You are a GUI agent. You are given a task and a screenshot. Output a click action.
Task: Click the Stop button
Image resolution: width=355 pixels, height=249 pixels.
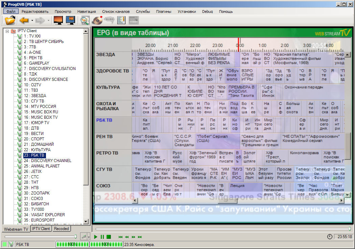pos(109,237)
